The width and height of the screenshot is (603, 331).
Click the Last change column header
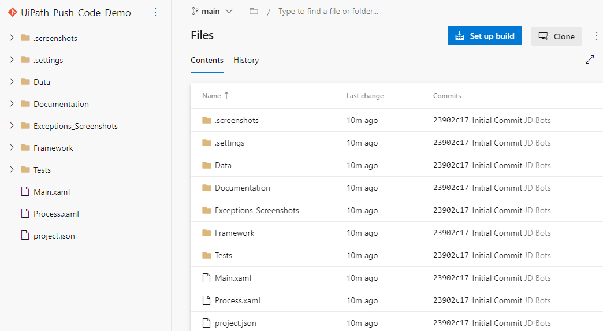pos(365,96)
